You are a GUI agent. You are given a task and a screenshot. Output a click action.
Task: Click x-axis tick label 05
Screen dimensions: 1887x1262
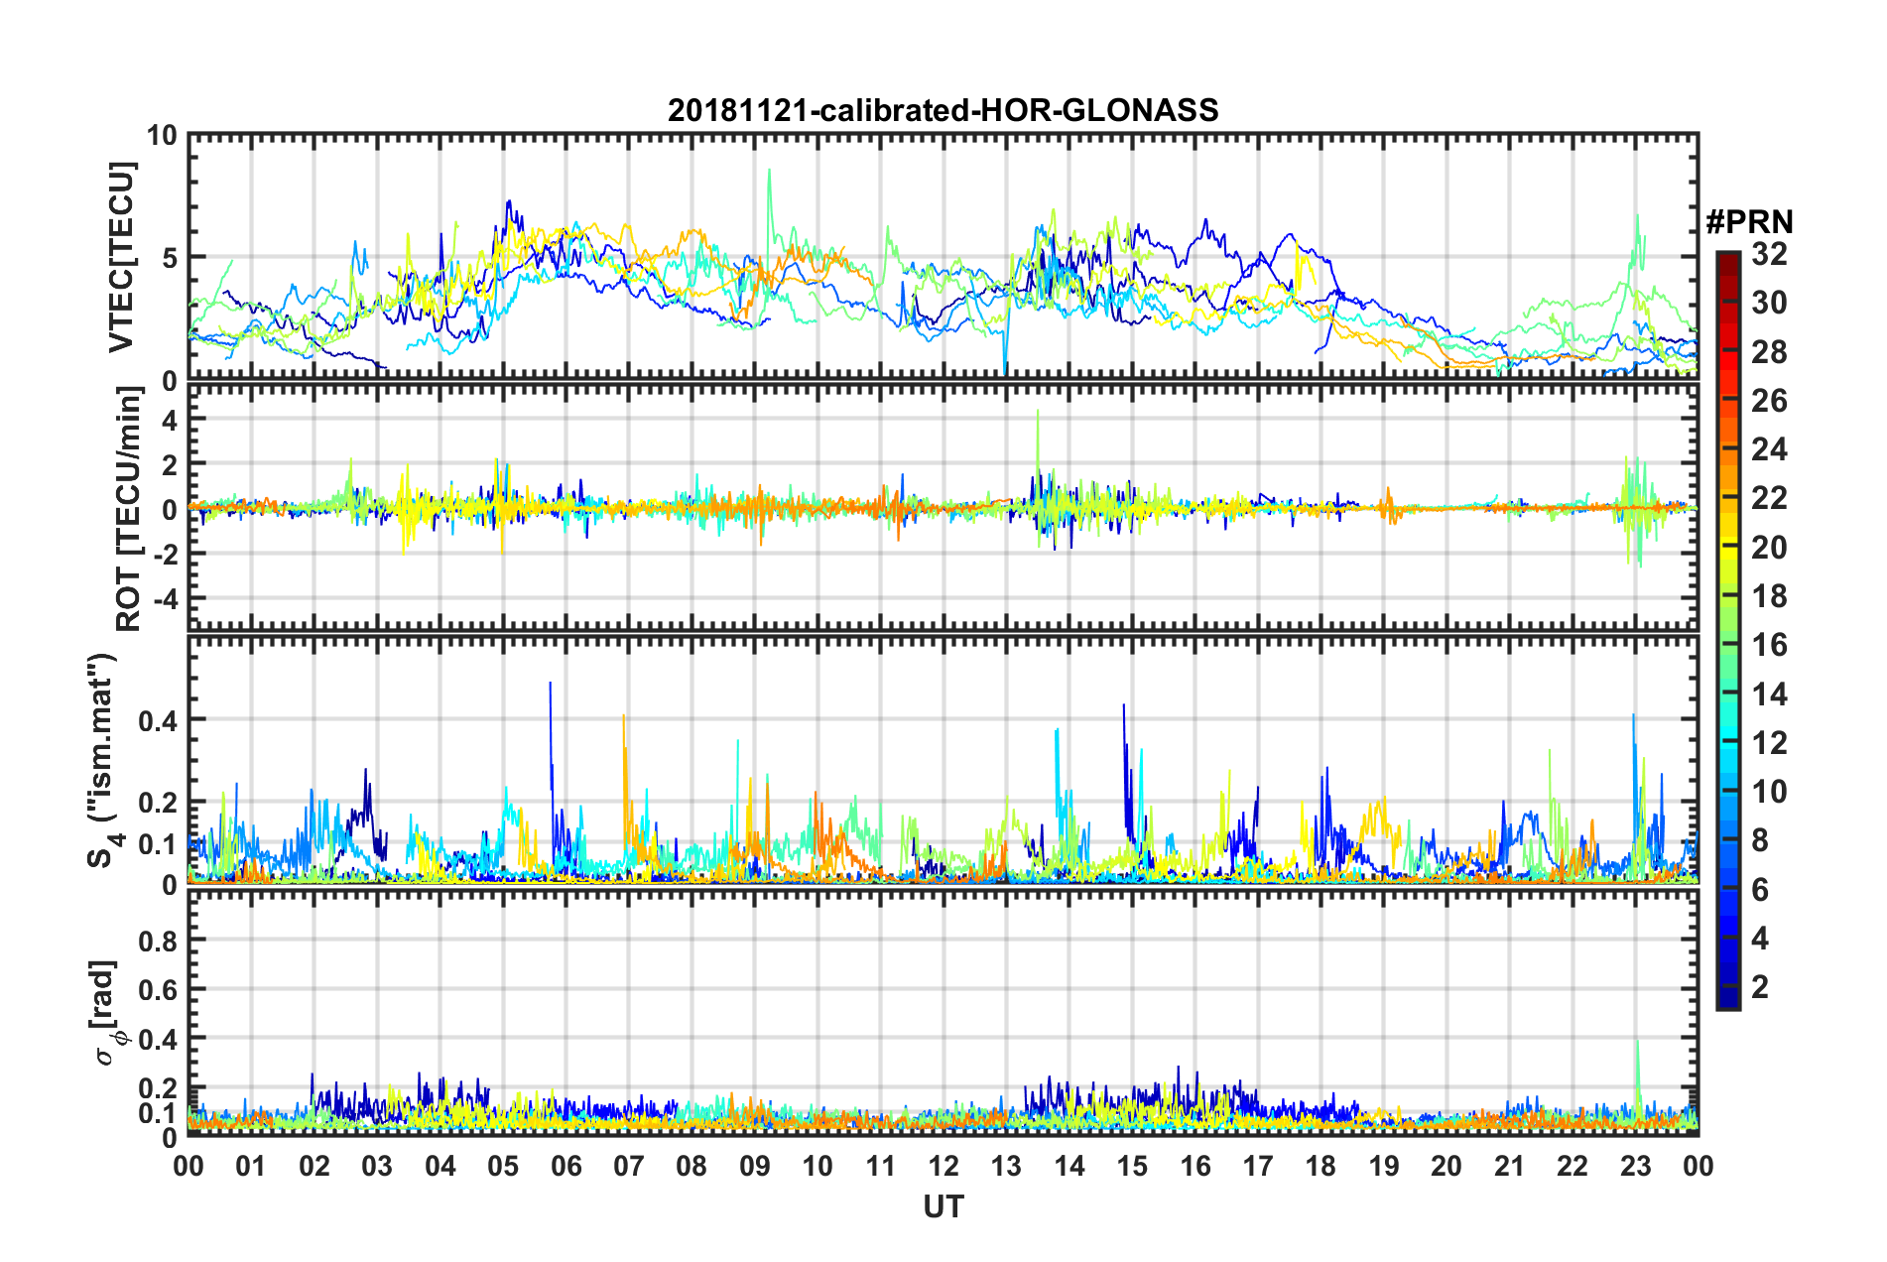point(503,1166)
